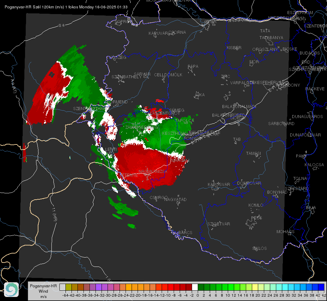The height and width of the screenshot is (301, 327).
Task: Click the 'PÉCS' city label
Action: pos(257,218)
